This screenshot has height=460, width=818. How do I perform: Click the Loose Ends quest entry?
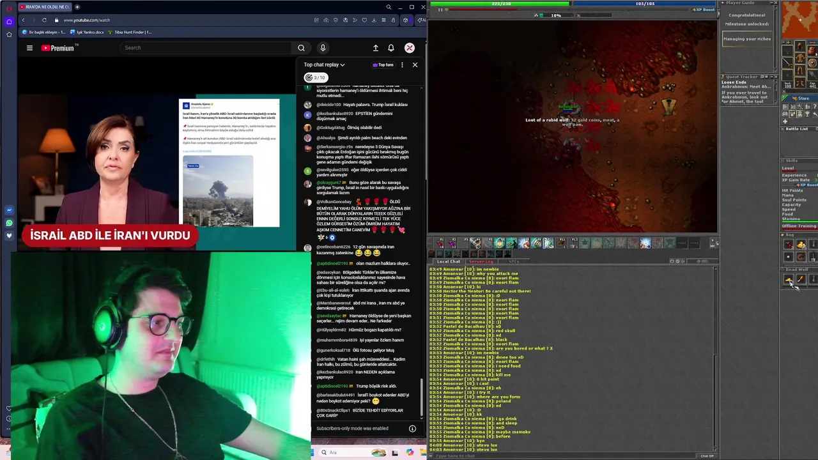(735, 82)
